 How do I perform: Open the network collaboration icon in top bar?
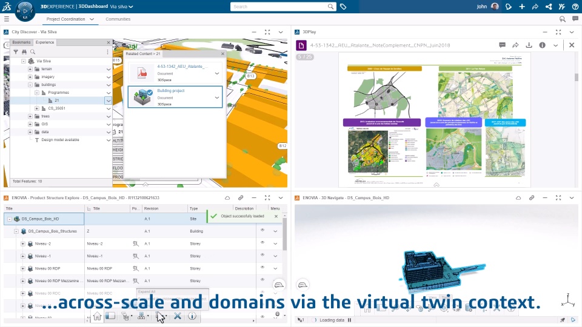point(549,7)
